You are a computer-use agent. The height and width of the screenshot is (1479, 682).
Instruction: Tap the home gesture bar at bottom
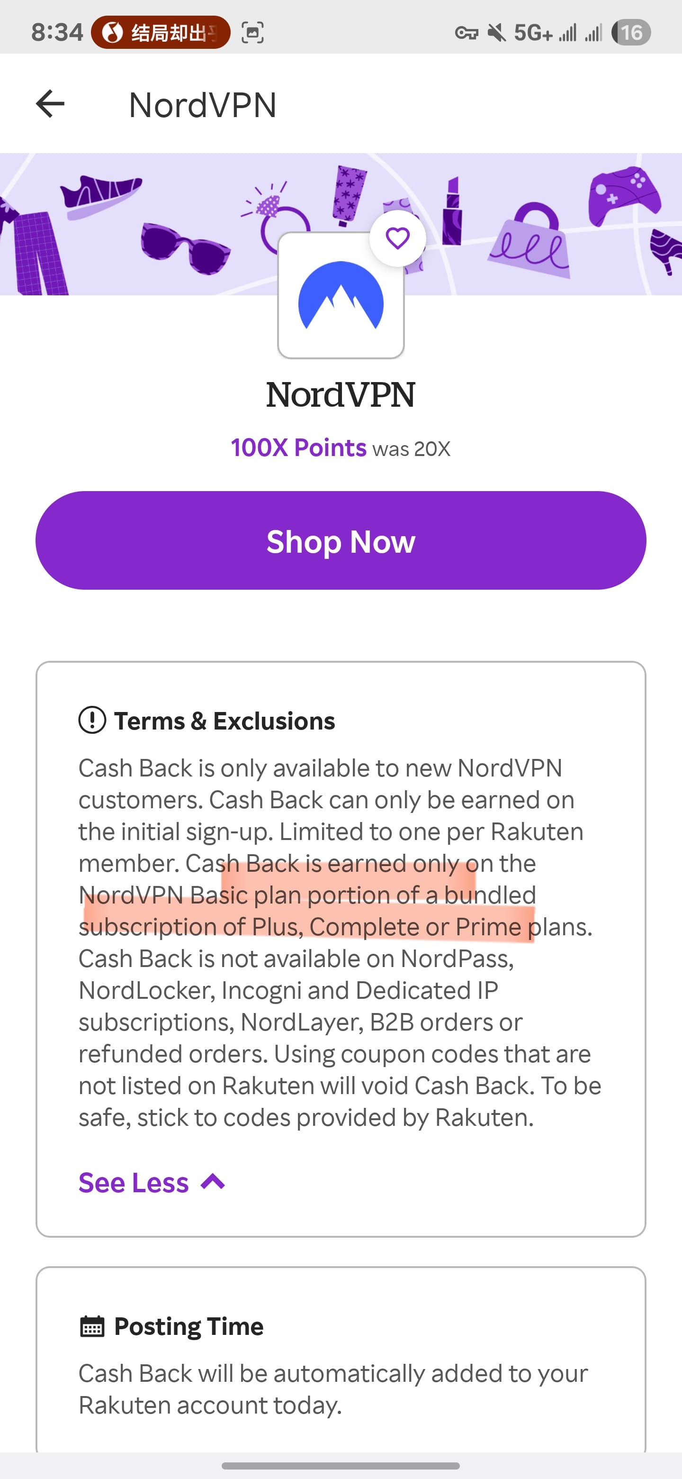341,1465
